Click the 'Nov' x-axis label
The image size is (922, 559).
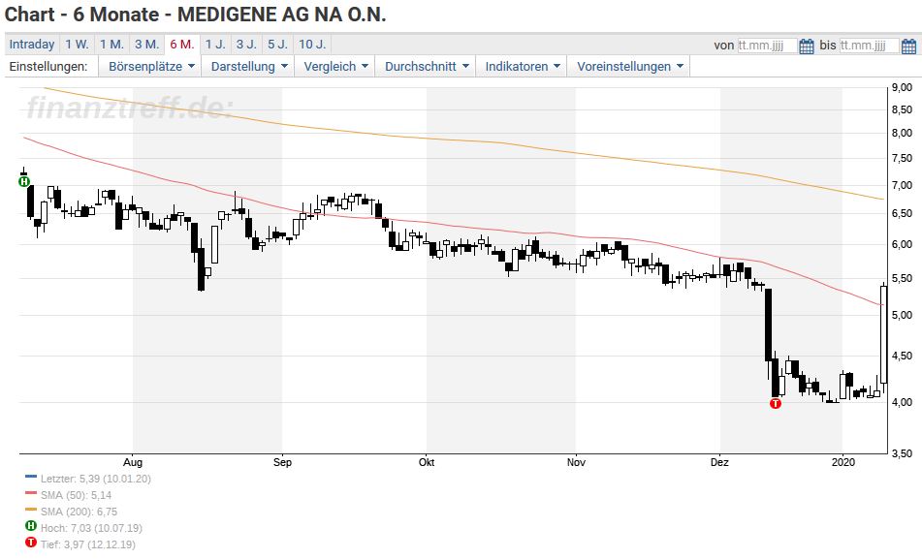click(576, 462)
